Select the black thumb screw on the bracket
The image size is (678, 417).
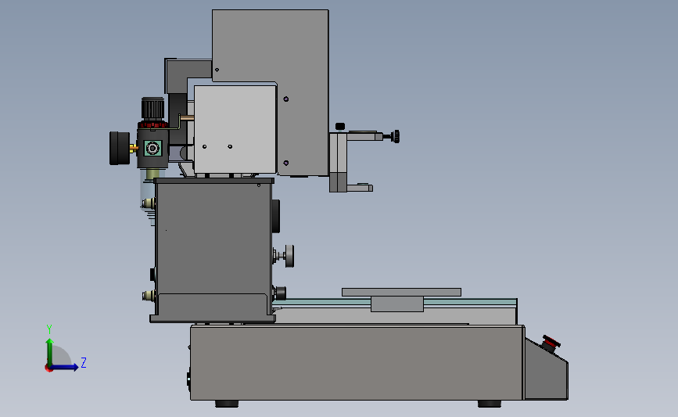[395, 136]
